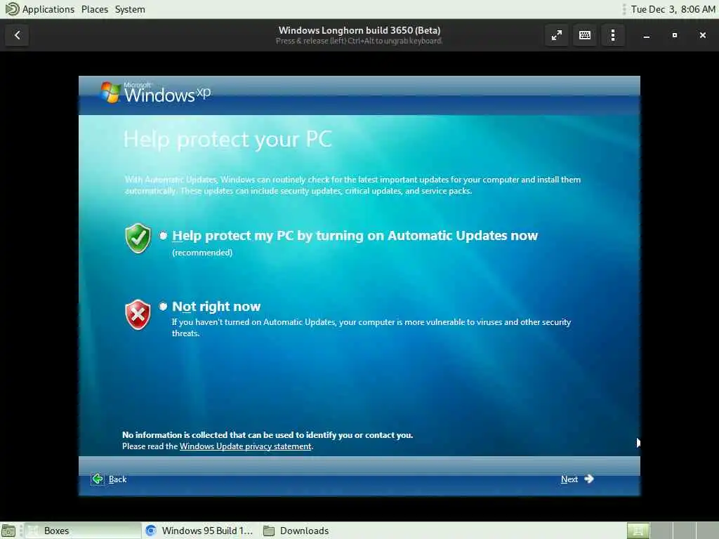Viewport: 719px width, 539px height.
Task: Select the first green workspace switcher cell
Action: click(638, 531)
